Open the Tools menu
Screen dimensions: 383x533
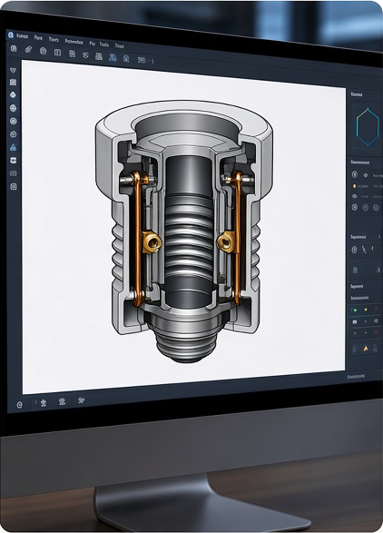tap(104, 44)
